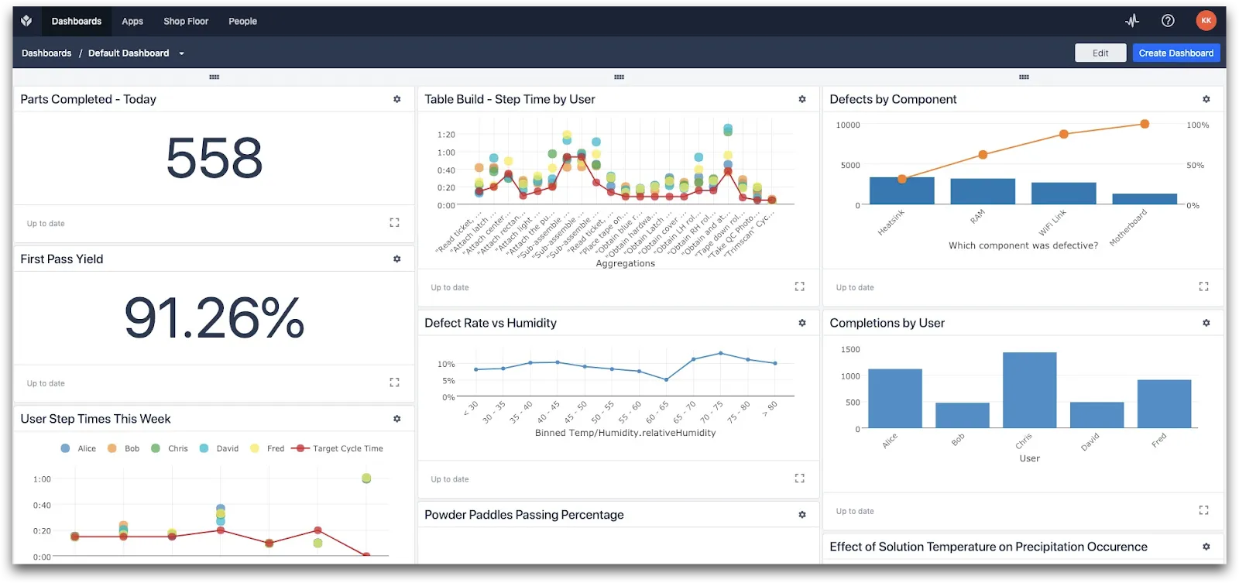This screenshot has height=583, width=1239.
Task: Open settings gear for Powder Paddles Passing Percentage
Action: tap(802, 515)
